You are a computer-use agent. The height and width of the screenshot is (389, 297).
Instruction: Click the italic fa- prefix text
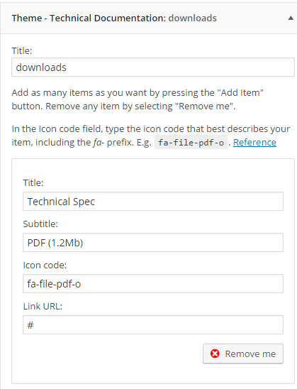pos(99,143)
